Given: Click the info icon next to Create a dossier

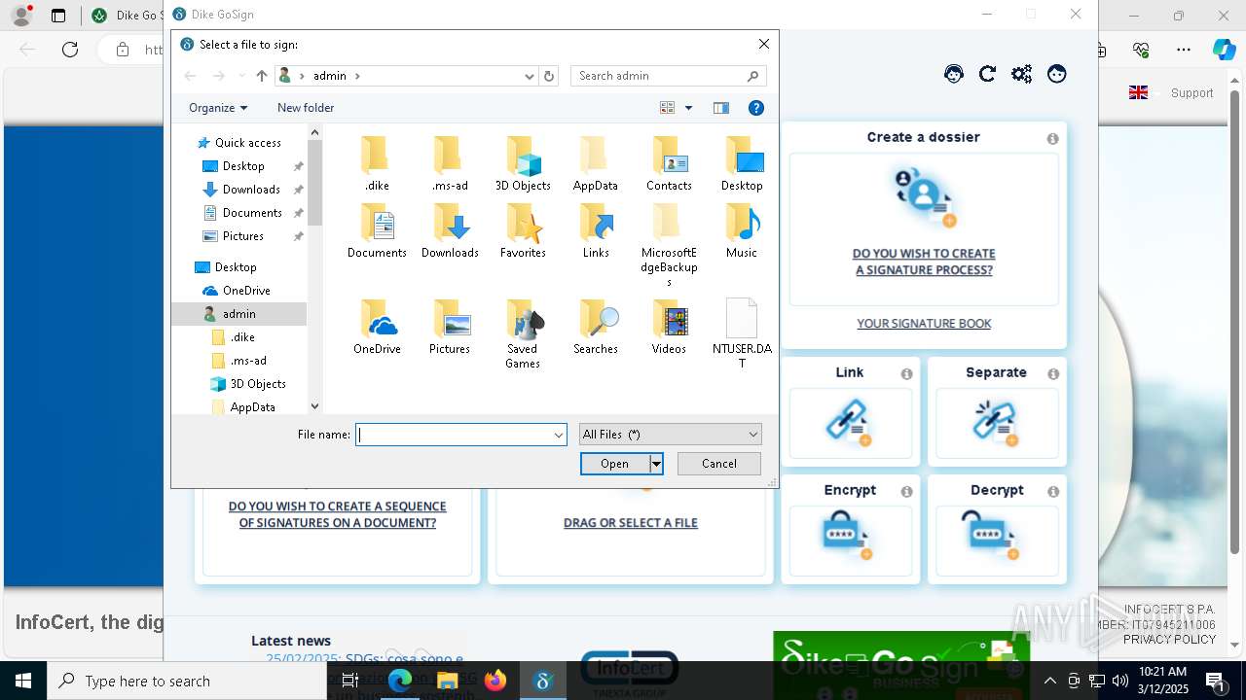Looking at the screenshot, I should tap(1052, 139).
